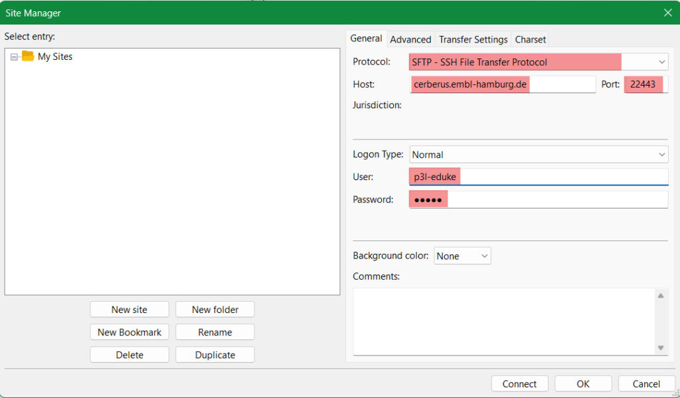This screenshot has height=398, width=680.
Task: Click the Duplicate button
Action: pyautogui.click(x=214, y=355)
